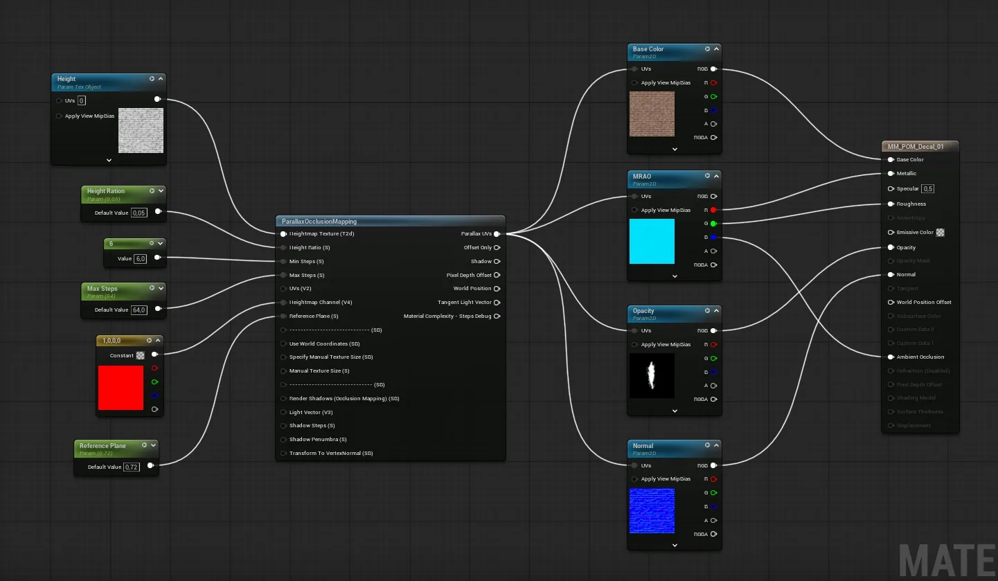Click the Normal input pin on MM_POM_Decal_01
Image resolution: width=998 pixels, height=581 pixels.
pyautogui.click(x=891, y=274)
